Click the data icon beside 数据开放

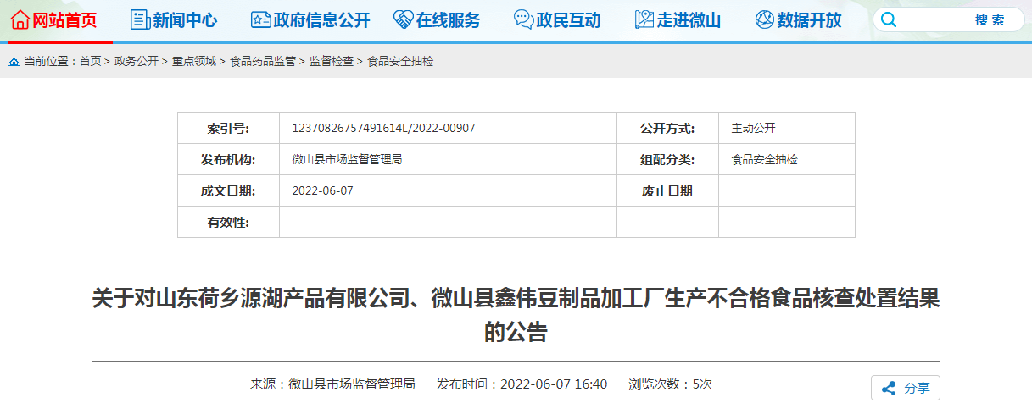click(x=765, y=19)
